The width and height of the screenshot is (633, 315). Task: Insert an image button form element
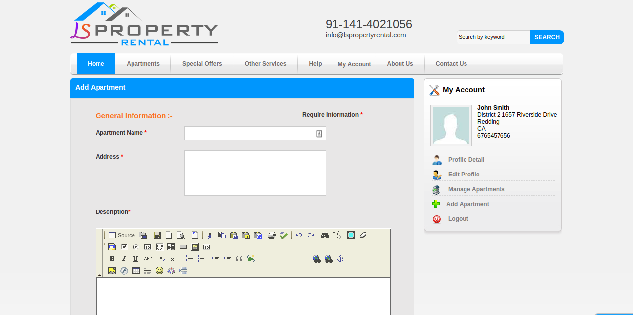pos(195,247)
